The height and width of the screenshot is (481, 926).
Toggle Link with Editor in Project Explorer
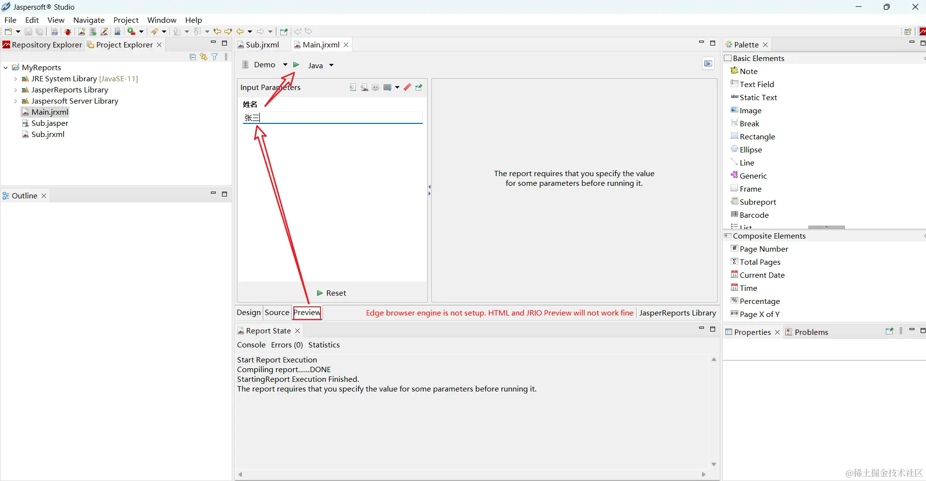pos(204,57)
